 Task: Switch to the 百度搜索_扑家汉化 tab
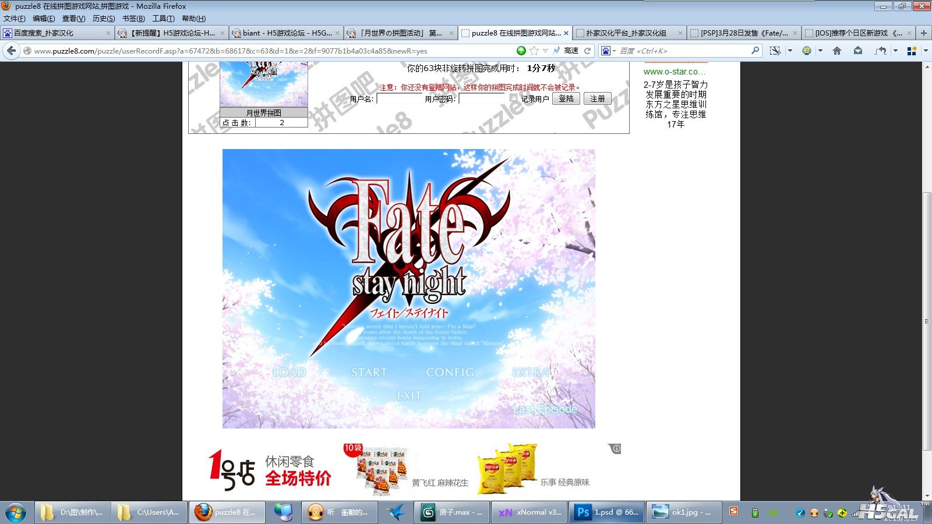click(x=57, y=33)
